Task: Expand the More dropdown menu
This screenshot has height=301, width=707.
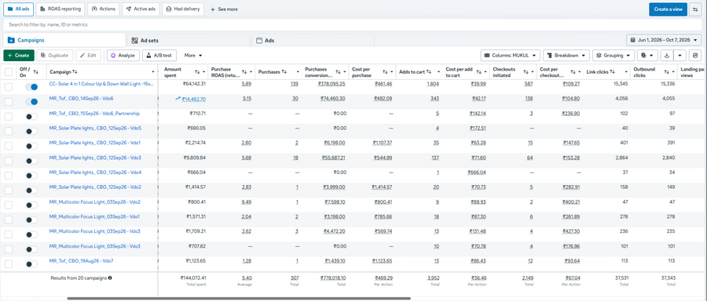Action: (x=193, y=56)
